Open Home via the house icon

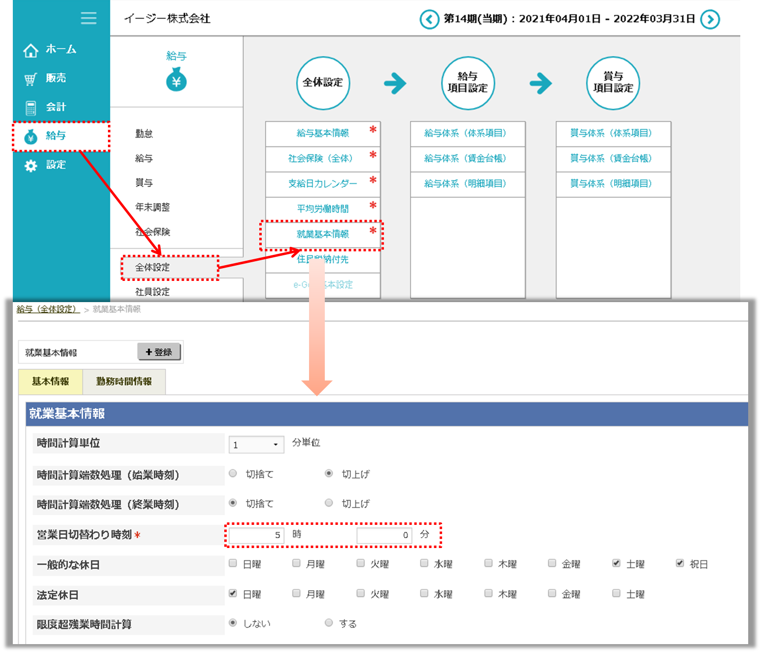(31, 50)
